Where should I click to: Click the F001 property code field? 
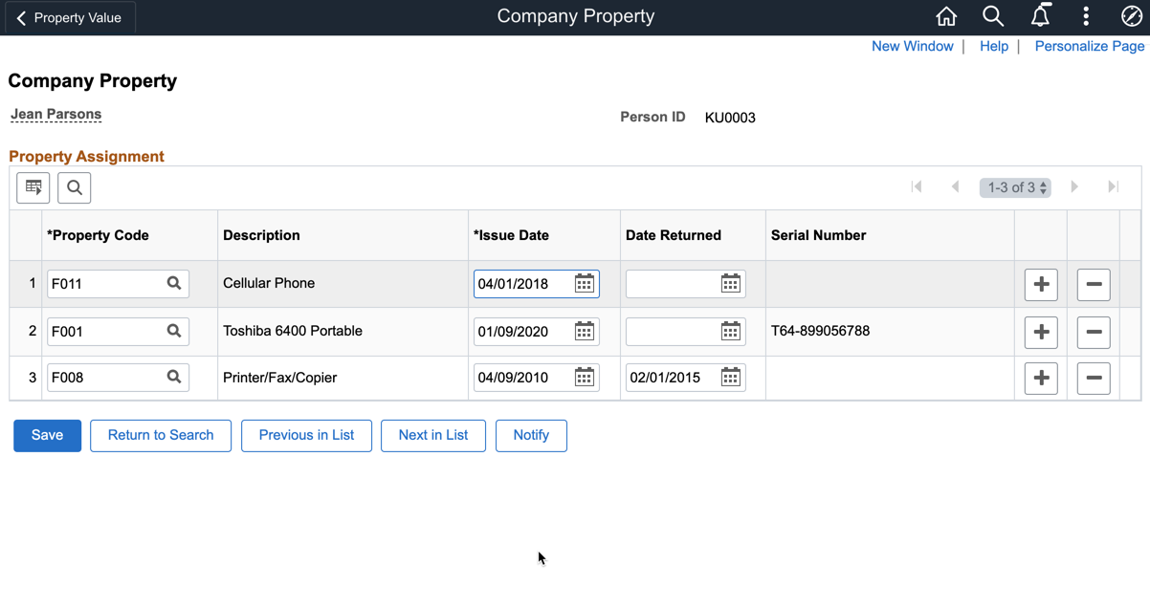(105, 332)
